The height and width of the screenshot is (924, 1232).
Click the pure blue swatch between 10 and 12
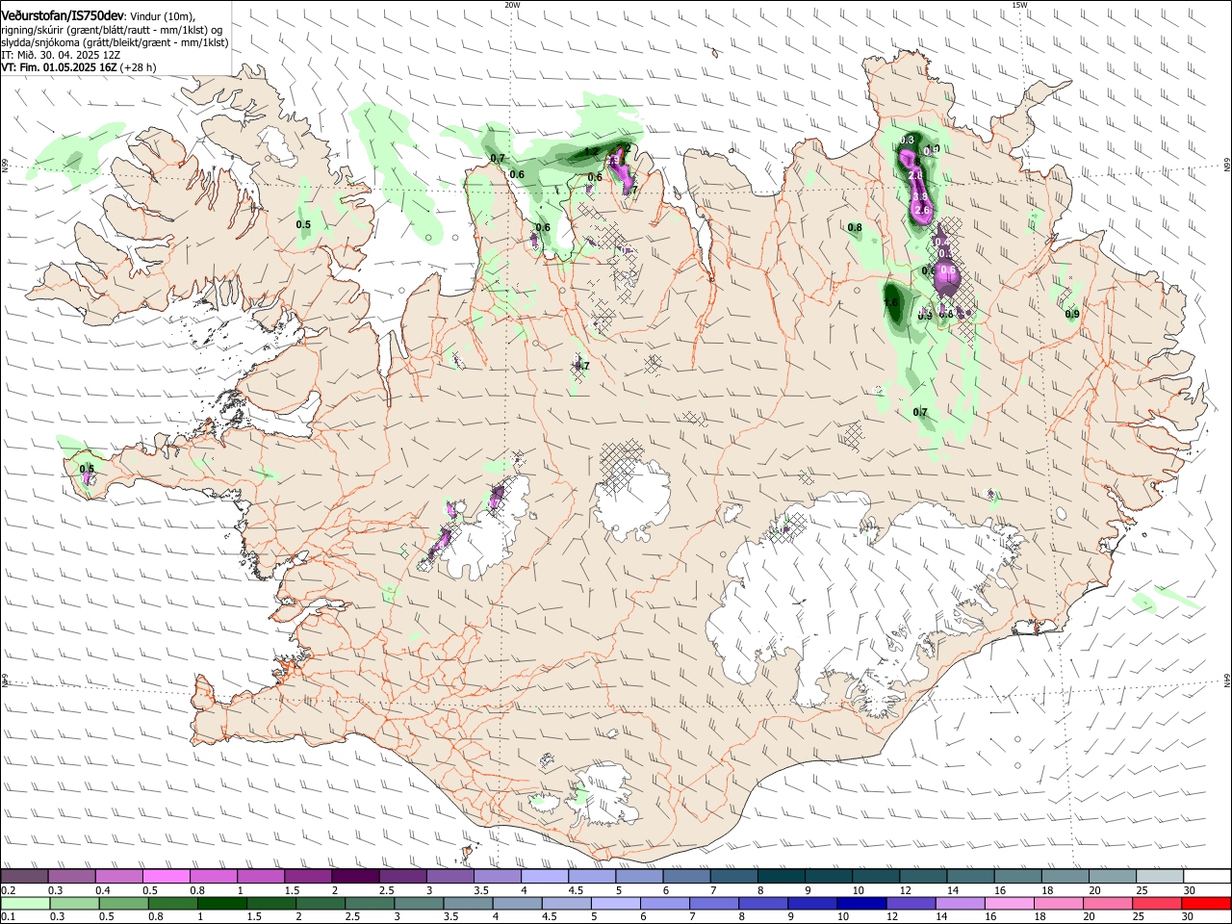point(860,904)
